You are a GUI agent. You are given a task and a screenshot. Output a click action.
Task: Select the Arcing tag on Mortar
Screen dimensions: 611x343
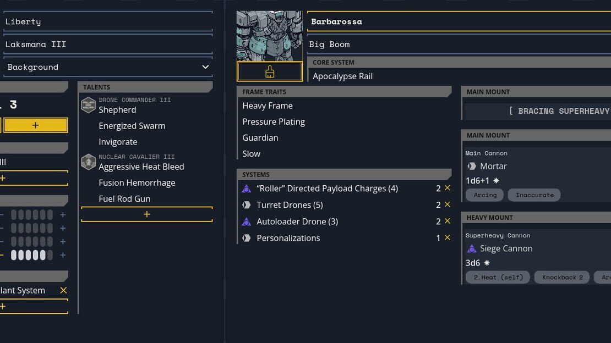coord(485,195)
